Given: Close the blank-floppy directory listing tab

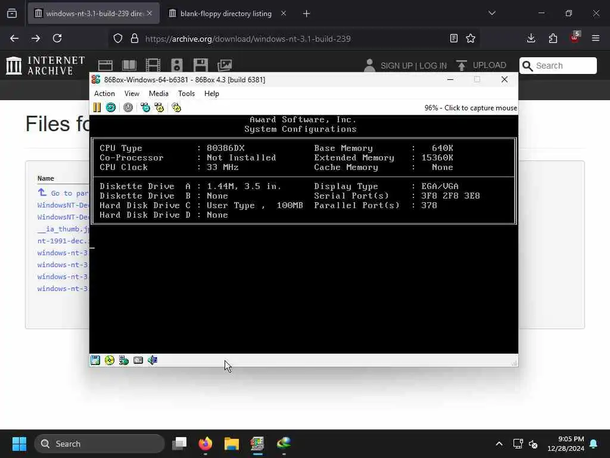Looking at the screenshot, I should click(x=284, y=14).
